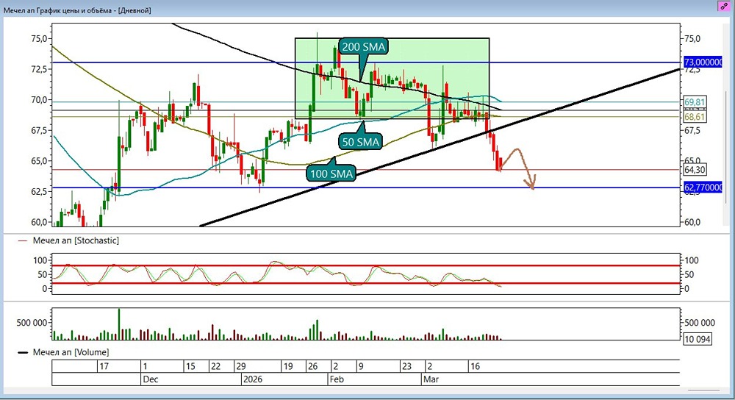Click the '19' date tick on the time axis
This screenshot has height=400, width=735.
(288, 366)
